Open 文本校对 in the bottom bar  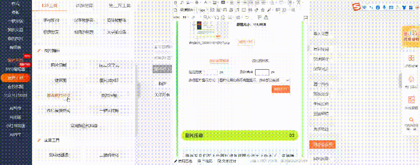coord(227,161)
